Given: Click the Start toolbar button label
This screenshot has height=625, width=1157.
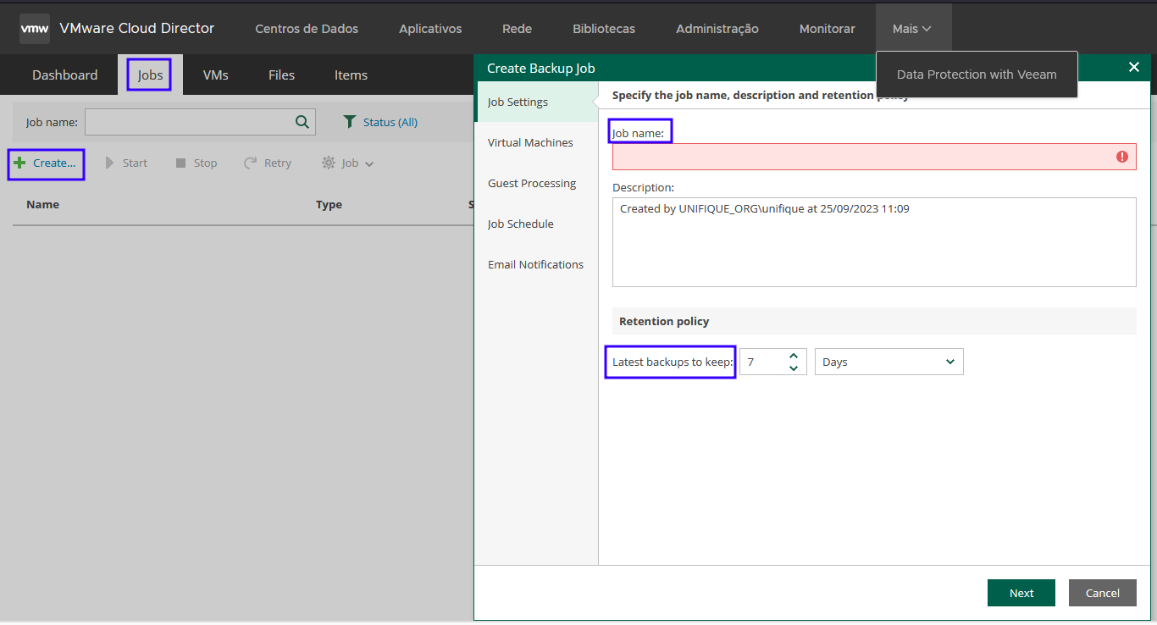Looking at the screenshot, I should [x=135, y=163].
